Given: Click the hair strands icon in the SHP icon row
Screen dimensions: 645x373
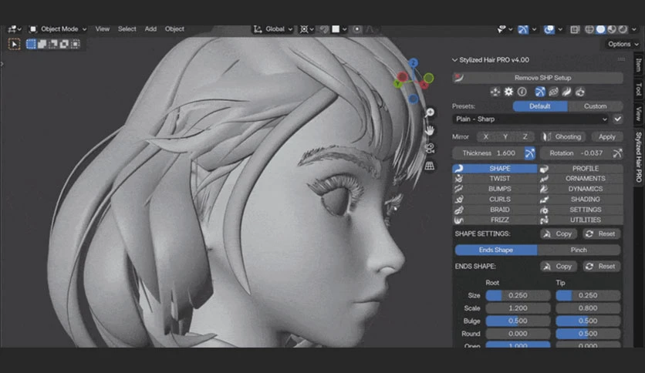Looking at the screenshot, I should pos(566,92).
